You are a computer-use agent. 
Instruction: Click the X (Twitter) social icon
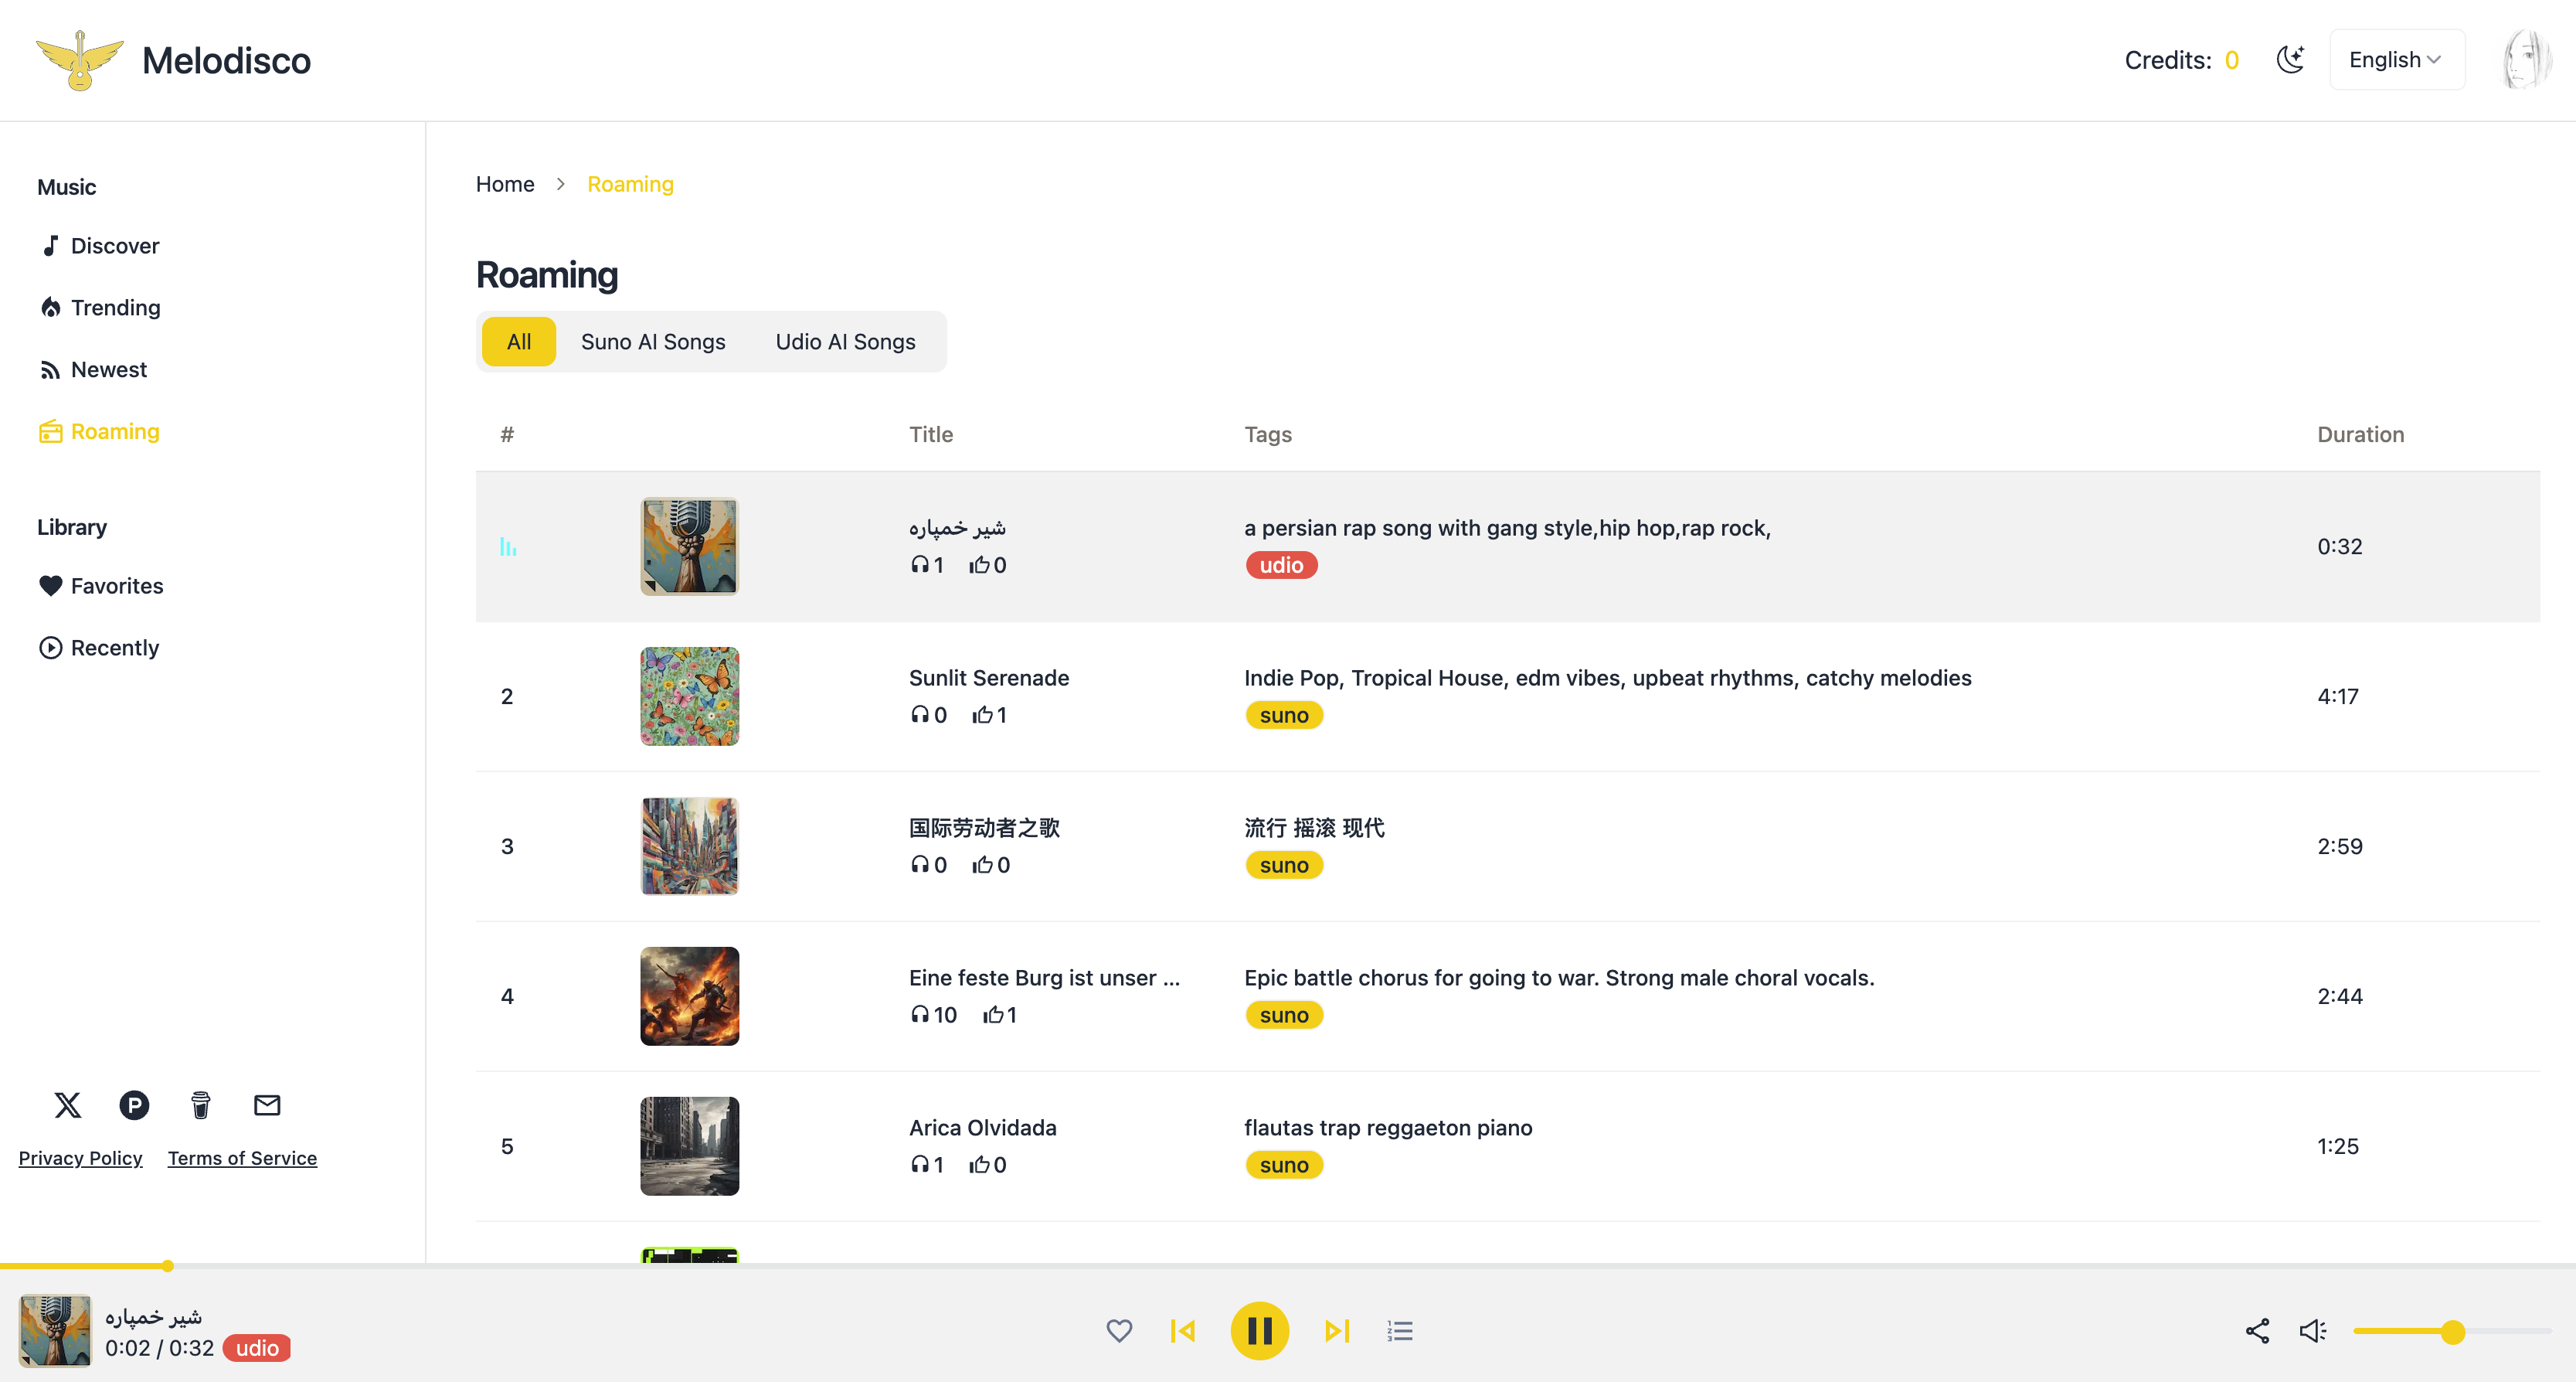click(x=67, y=1105)
